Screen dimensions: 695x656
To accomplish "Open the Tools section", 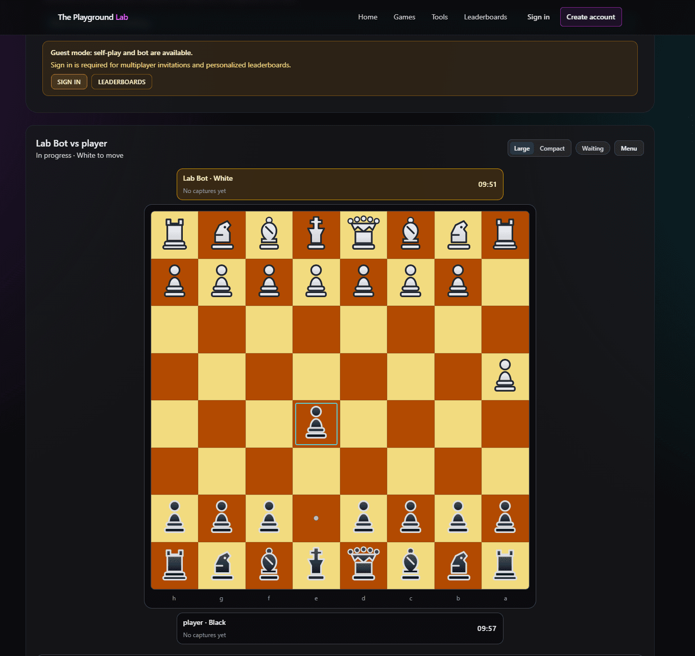I will pyautogui.click(x=439, y=17).
